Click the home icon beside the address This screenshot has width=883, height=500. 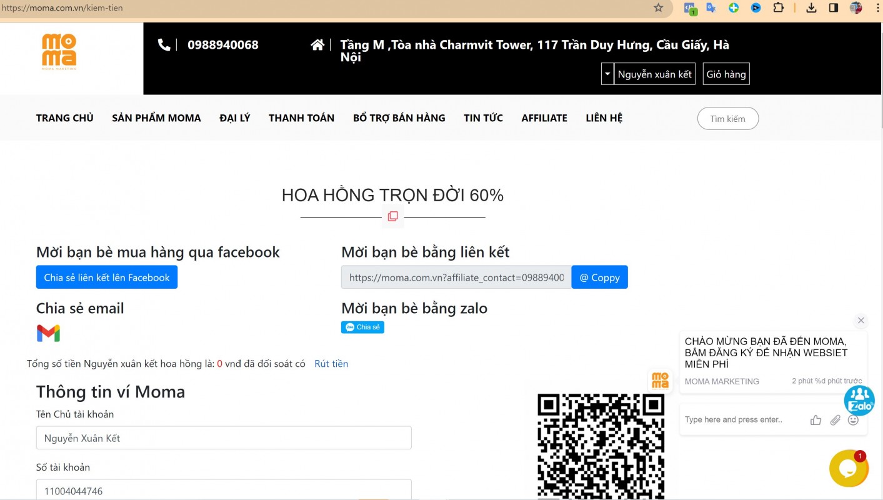tap(317, 44)
